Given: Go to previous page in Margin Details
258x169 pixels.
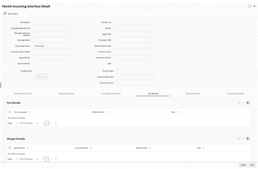Looking at the screenshot, I should tap(42, 159).
